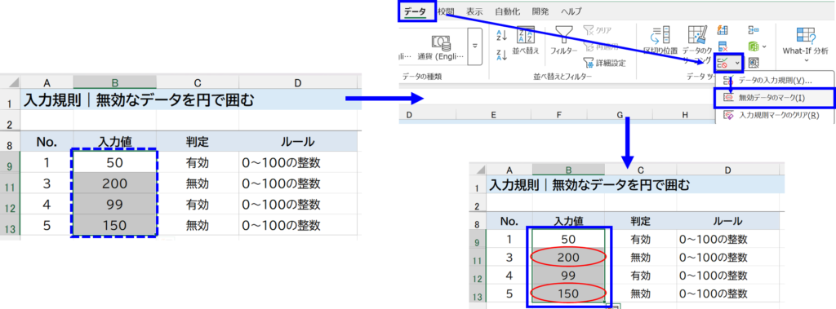
Task: Select column D header in lower-right sheet
Action: coord(727,170)
